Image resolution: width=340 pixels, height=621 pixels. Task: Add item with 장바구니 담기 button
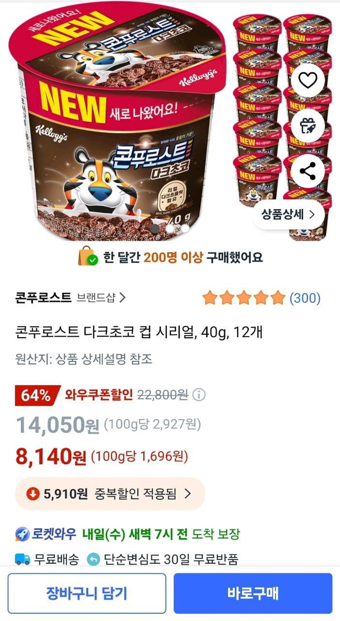(x=87, y=593)
